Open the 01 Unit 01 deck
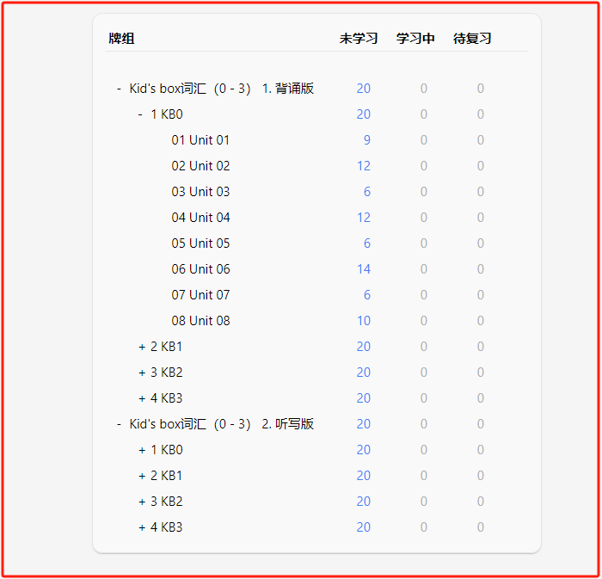This screenshot has width=602, height=579. click(200, 140)
